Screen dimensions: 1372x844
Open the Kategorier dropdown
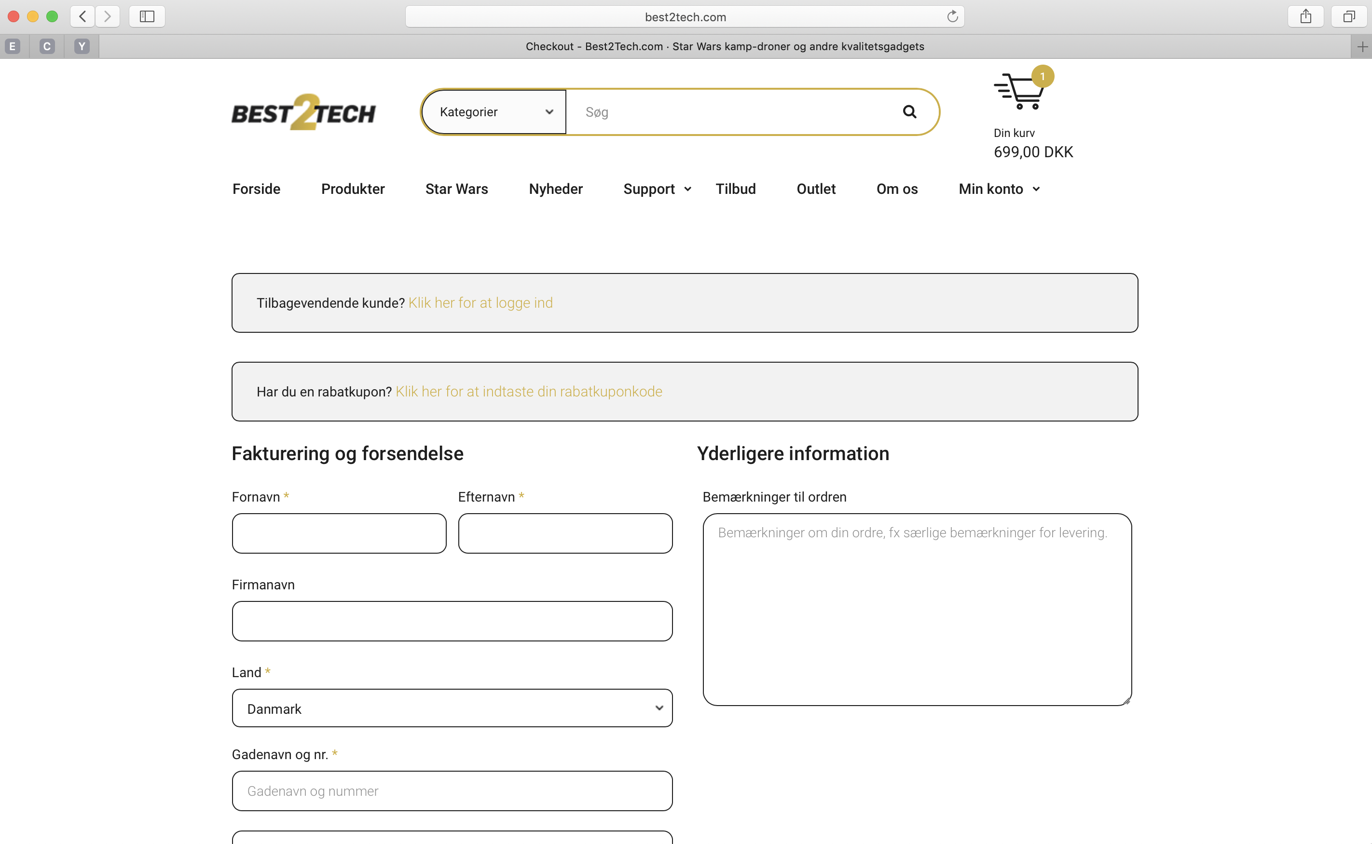tap(494, 112)
